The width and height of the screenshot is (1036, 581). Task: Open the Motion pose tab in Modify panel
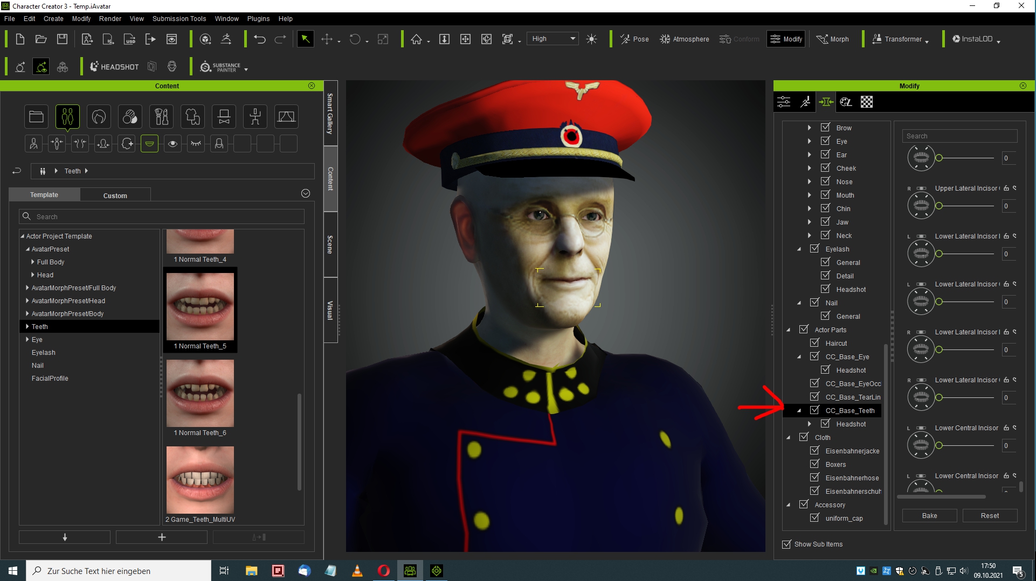(805, 102)
